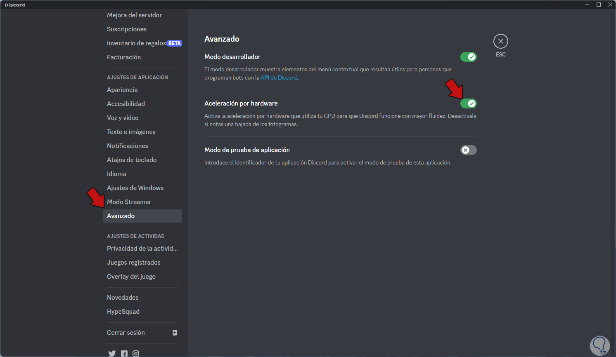Click the Instagram icon in the sidebar

[x=136, y=353]
